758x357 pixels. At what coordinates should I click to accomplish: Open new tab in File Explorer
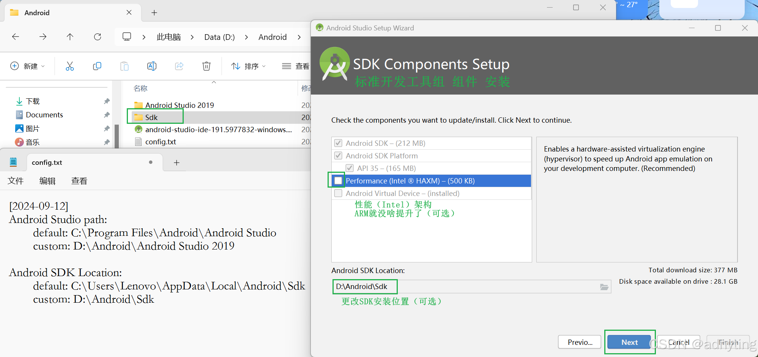coord(154,13)
